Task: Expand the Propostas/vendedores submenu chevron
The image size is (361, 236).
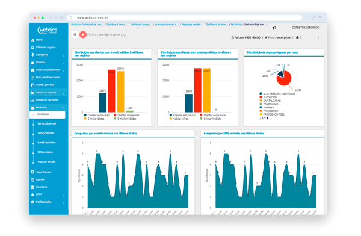Action: 64,71
